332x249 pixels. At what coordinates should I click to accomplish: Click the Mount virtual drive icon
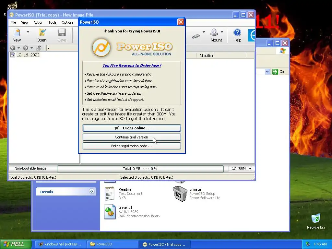(x=214, y=33)
